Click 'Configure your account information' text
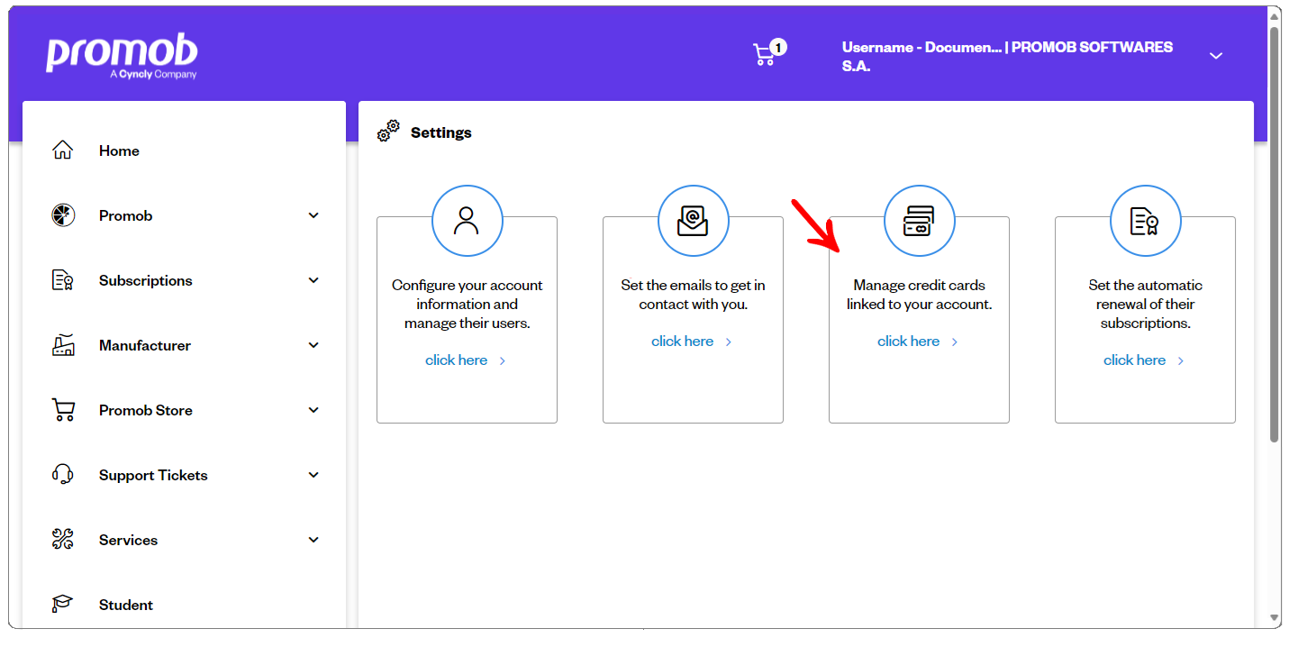The height and width of the screenshot is (647, 1289). coord(467,304)
